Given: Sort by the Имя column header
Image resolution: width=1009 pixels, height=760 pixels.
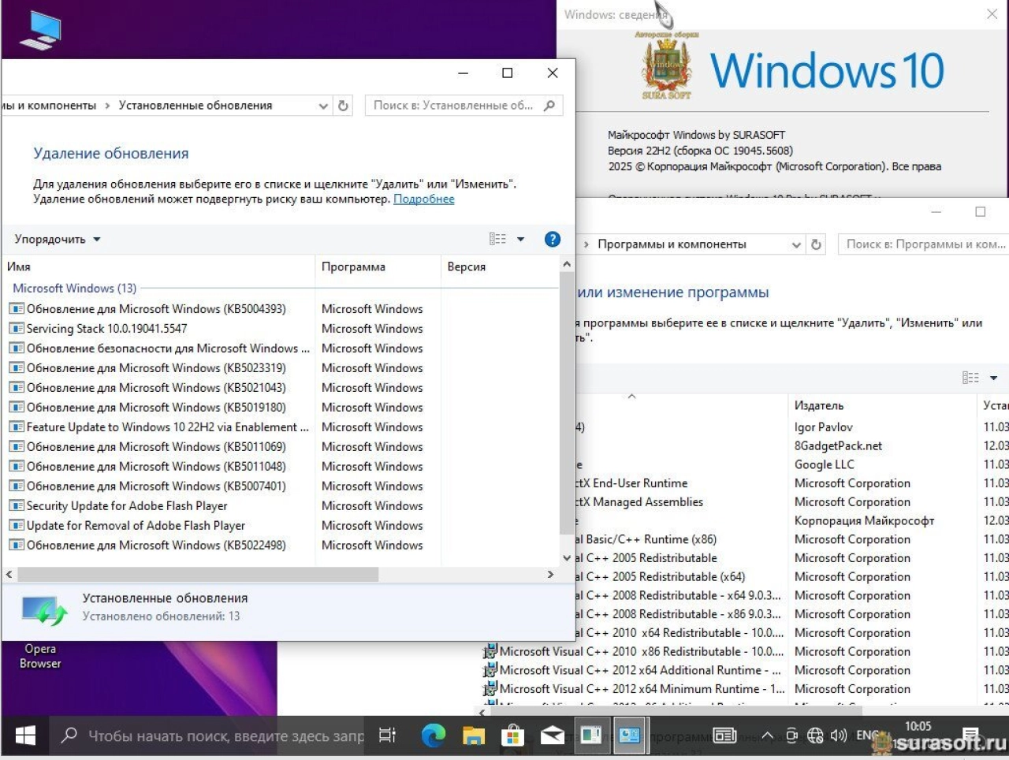Looking at the screenshot, I should pyautogui.click(x=158, y=266).
